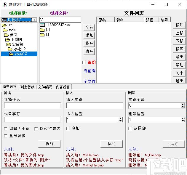
Task: Select 桌面 label in directory tree
Action: click(x=13, y=35)
